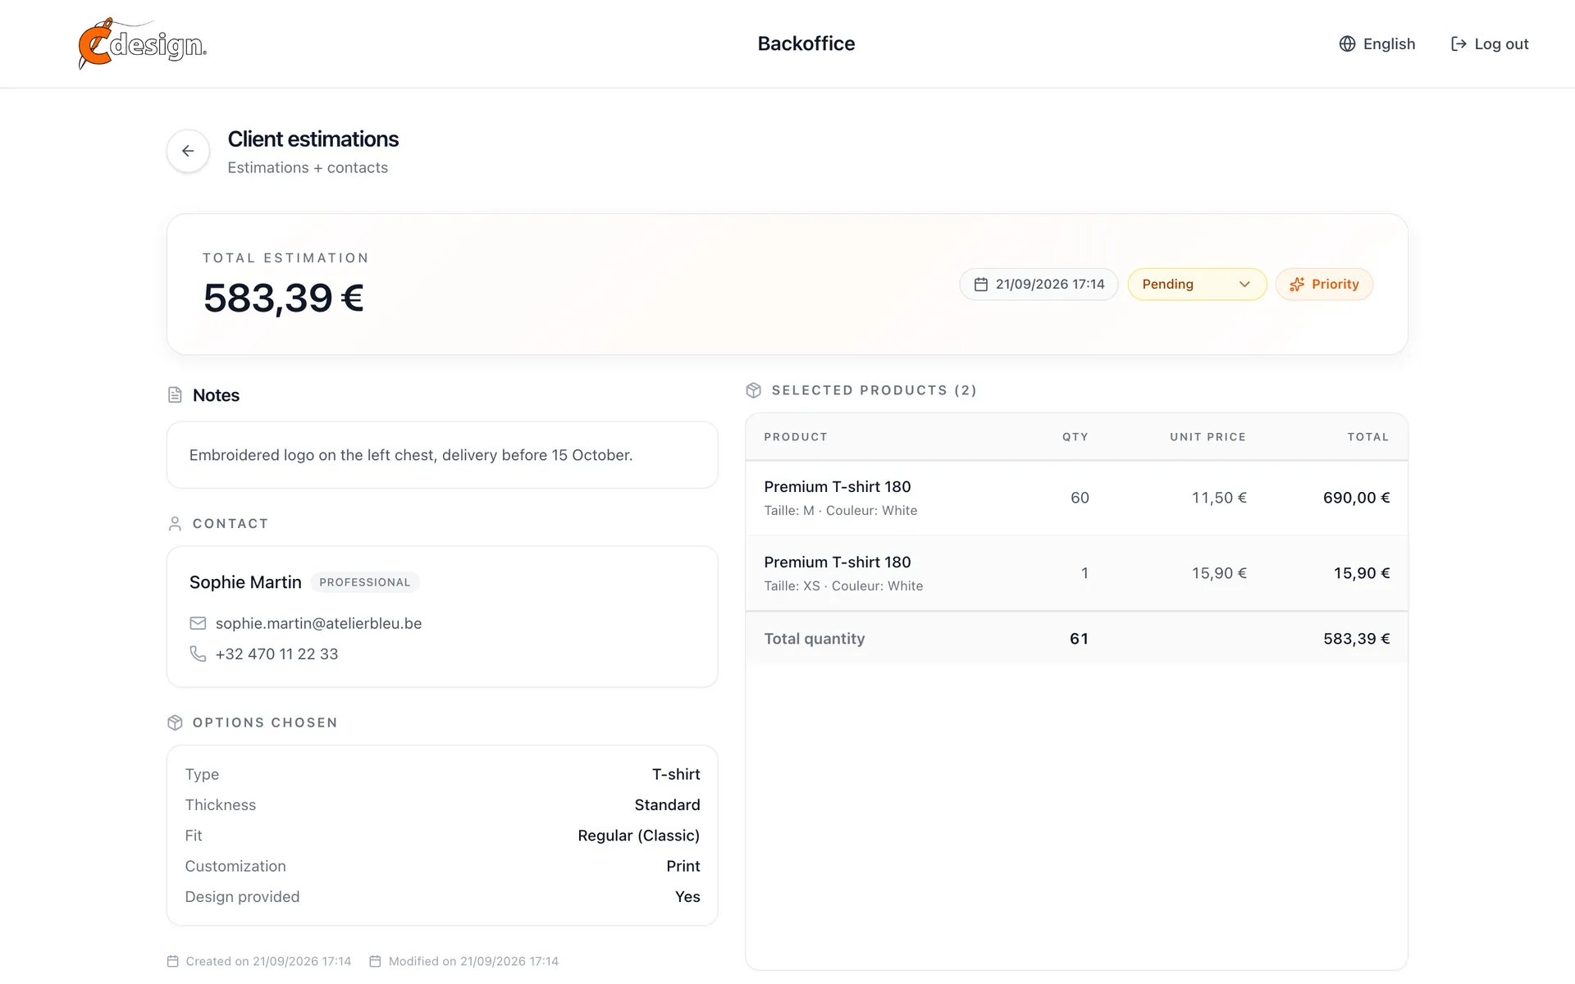Click the Modified on 21/09/2026 17:14 text
Viewport: 1575px width, 984px height.
(x=473, y=961)
